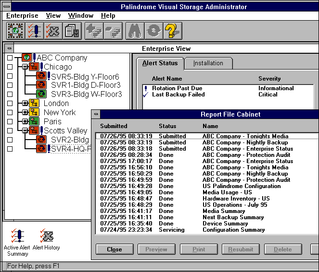
Task: Select the report submitted 07/26/95 08:28:34
Action: point(207,155)
